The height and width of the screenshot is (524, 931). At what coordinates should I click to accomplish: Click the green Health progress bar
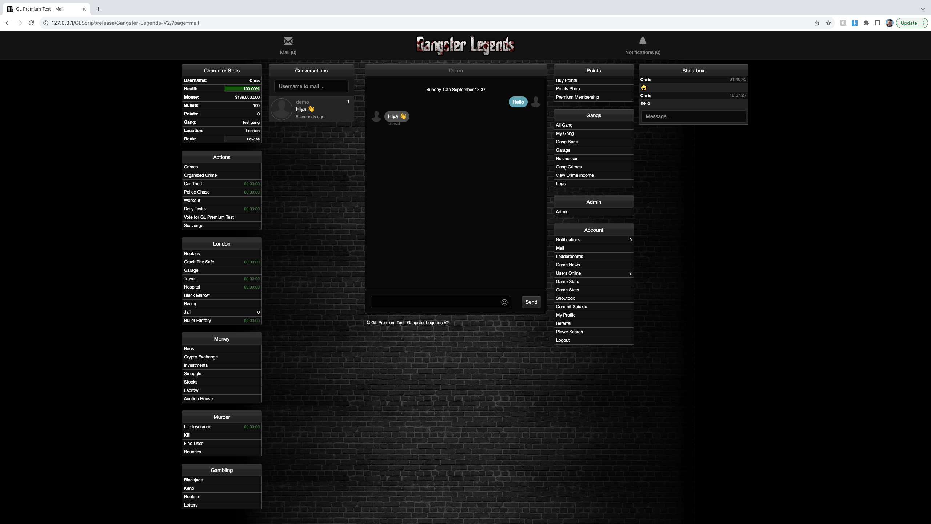pyautogui.click(x=242, y=89)
